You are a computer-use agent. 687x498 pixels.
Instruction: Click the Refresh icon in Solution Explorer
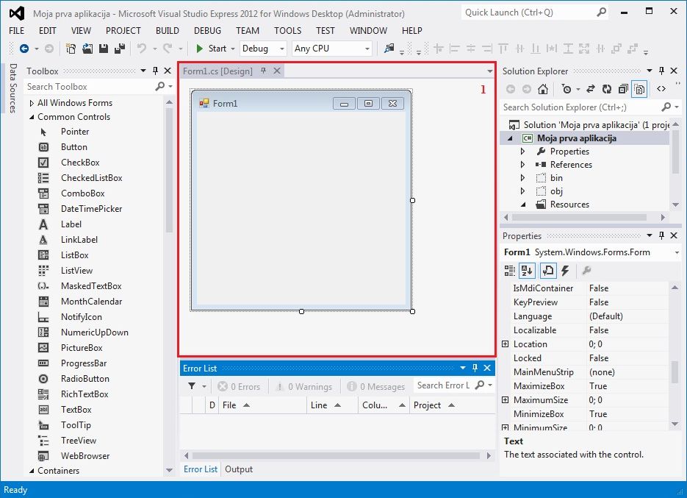(x=606, y=89)
